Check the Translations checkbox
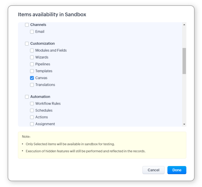 click(x=32, y=85)
